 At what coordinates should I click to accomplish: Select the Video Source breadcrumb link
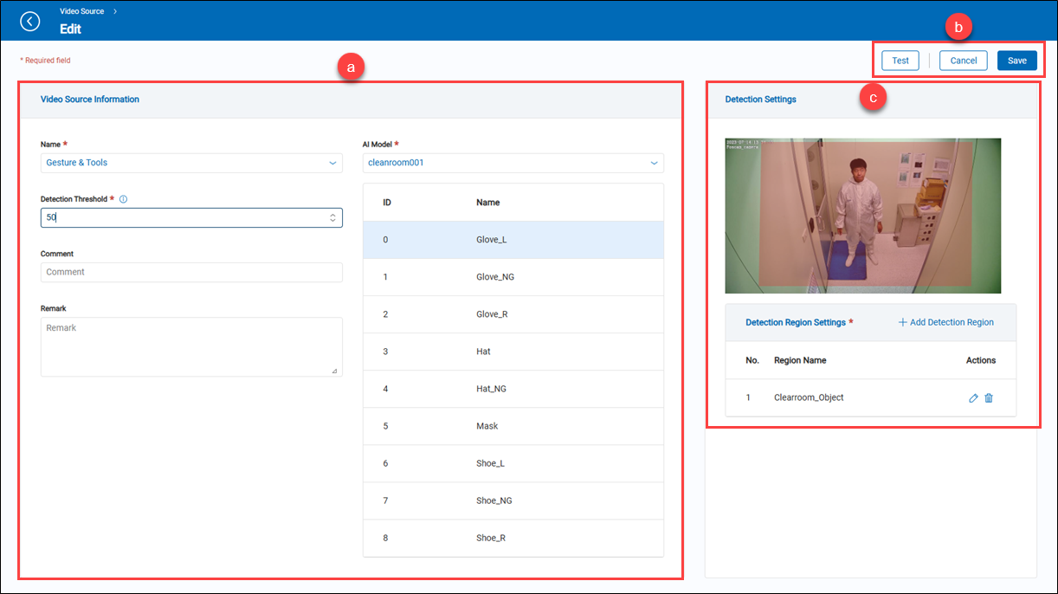[81, 11]
